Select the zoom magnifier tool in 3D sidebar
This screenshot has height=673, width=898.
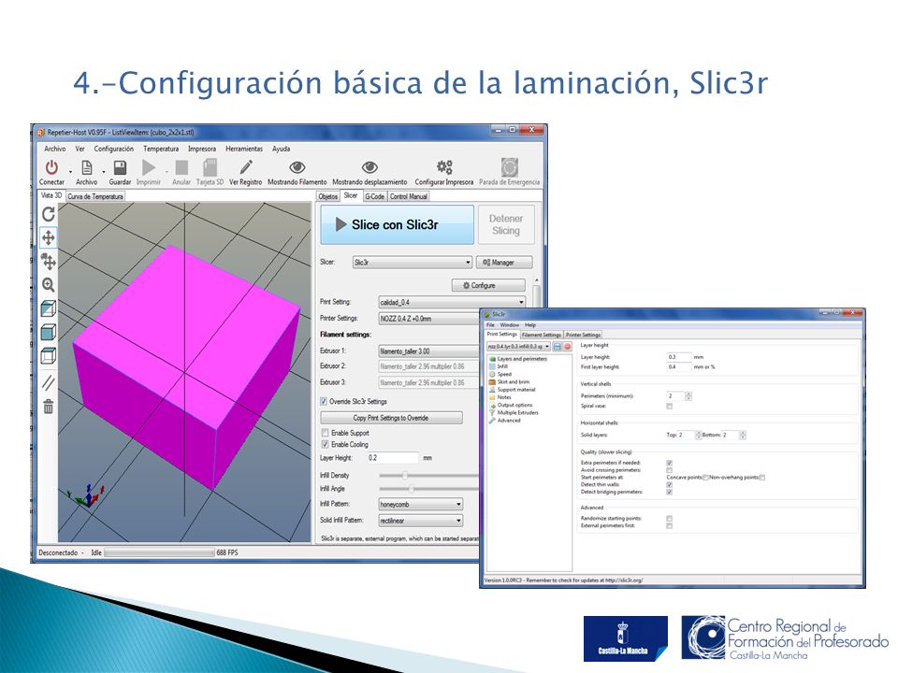(x=49, y=284)
